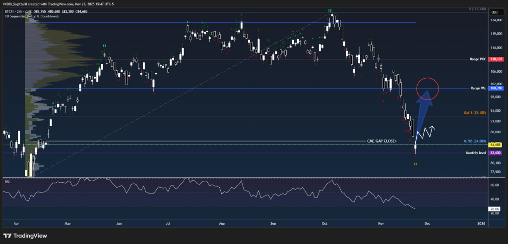
Task: Click the Oct label on time axis
Action: tap(325, 223)
